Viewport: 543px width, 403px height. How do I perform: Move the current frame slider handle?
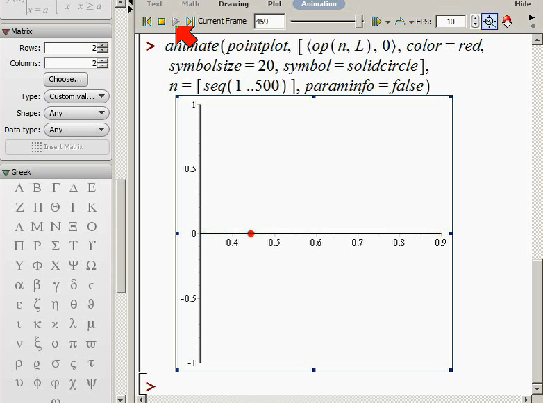[359, 22]
